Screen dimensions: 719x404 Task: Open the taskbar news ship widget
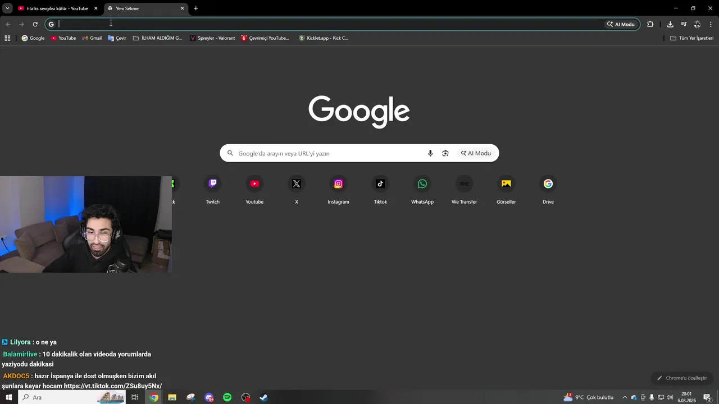111,397
